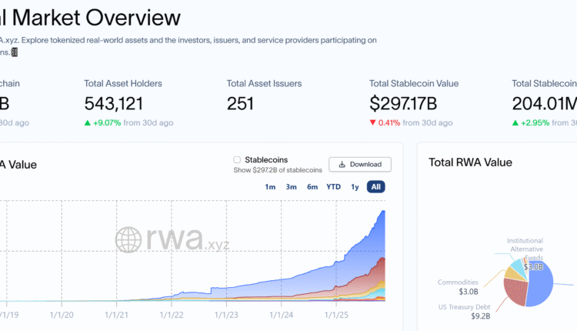The width and height of the screenshot is (577, 331).
Task: Choose the YTD time range
Action: coord(333,187)
